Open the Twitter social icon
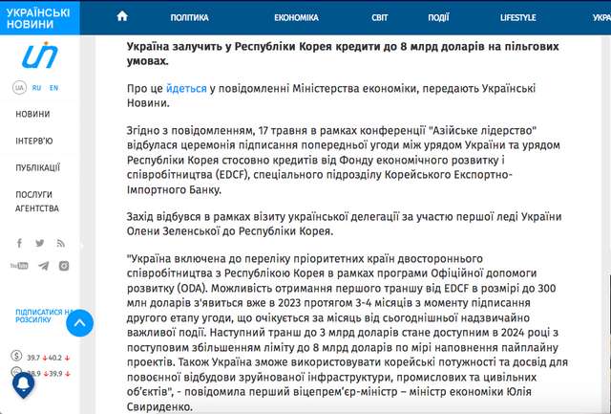 [40, 243]
